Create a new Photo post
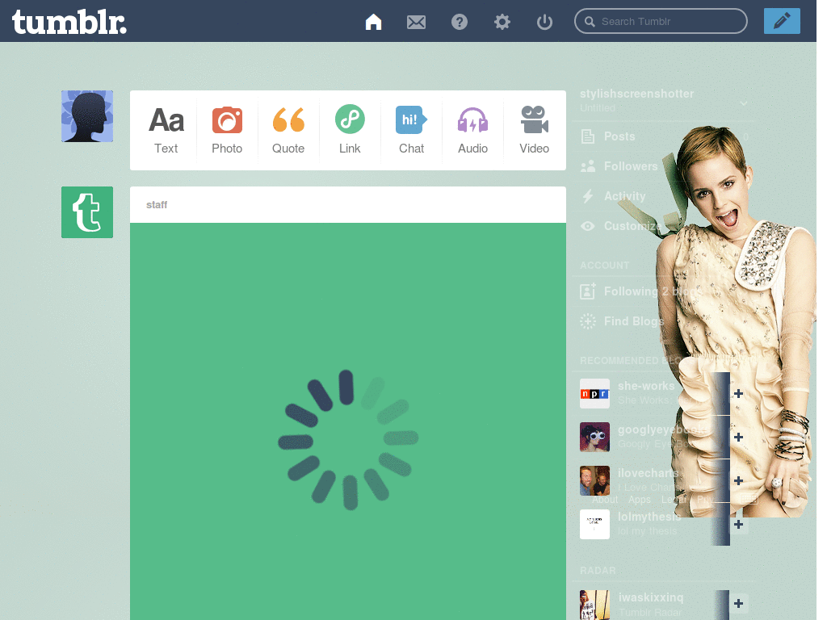This screenshot has width=827, height=620. 227,130
